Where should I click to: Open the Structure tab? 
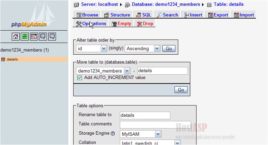117,15
